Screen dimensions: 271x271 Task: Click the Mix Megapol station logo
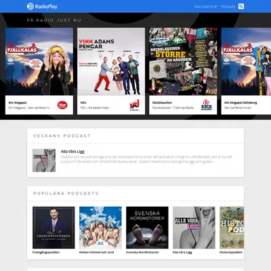(62, 105)
